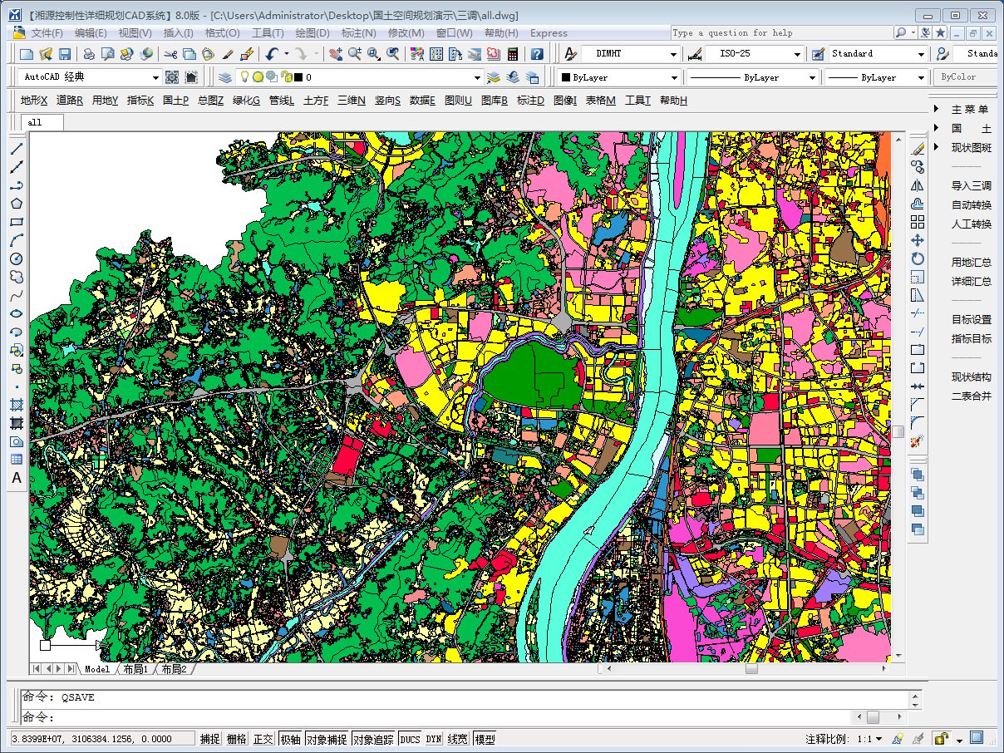1004x753 pixels.
Task: Select the Rectangle draw tool
Action: 16,222
